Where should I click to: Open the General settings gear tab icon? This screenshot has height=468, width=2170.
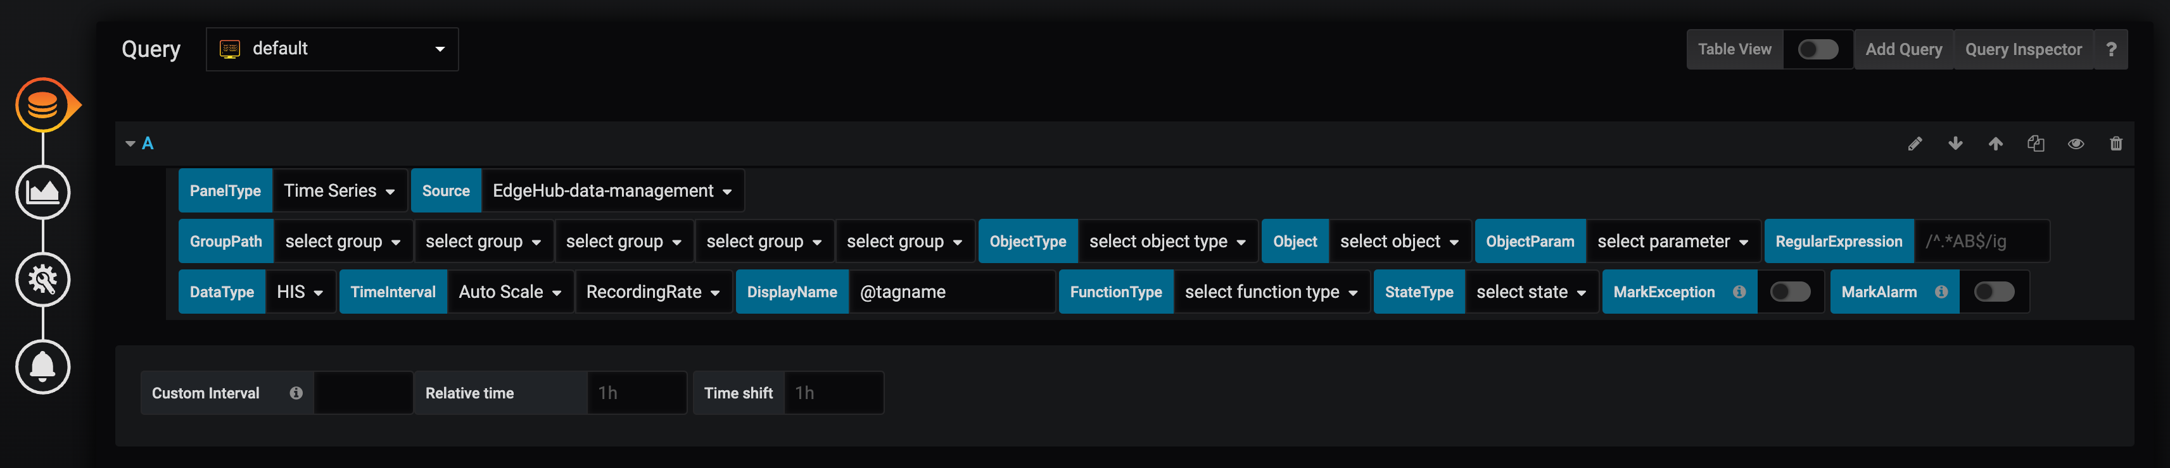click(42, 280)
